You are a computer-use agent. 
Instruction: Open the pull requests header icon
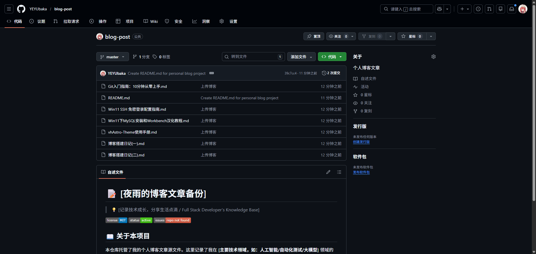pyautogui.click(x=489, y=9)
